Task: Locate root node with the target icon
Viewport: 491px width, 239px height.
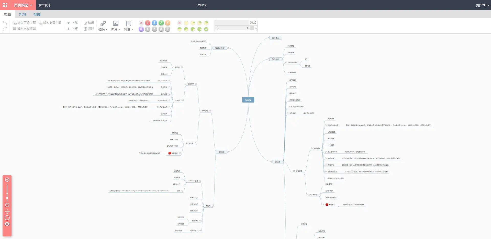Action: (7, 218)
